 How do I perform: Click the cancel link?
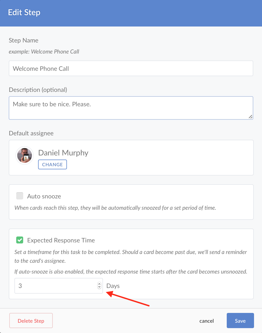[x=206, y=321]
